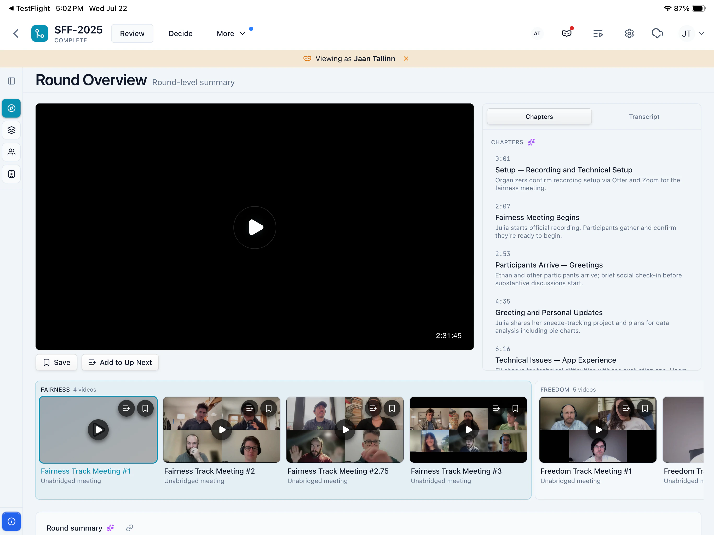
Task: Open the building icon in sidebar
Action: click(x=11, y=174)
